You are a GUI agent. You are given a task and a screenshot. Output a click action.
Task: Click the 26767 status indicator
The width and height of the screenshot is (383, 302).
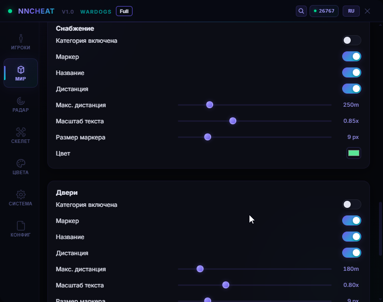pos(324,11)
